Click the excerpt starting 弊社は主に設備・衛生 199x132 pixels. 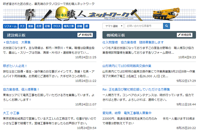tap(49, 74)
